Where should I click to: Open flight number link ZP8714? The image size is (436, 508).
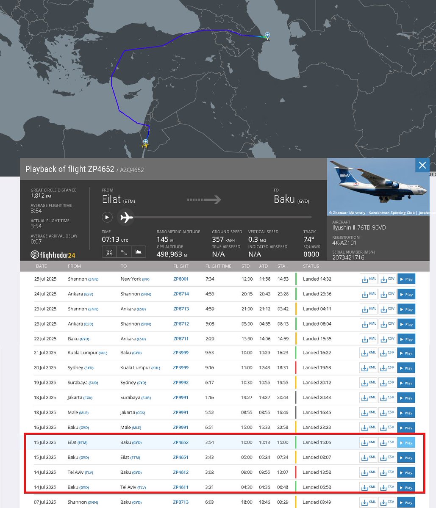[181, 294]
